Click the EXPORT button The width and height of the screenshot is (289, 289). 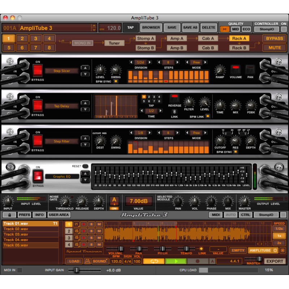coord(275,261)
